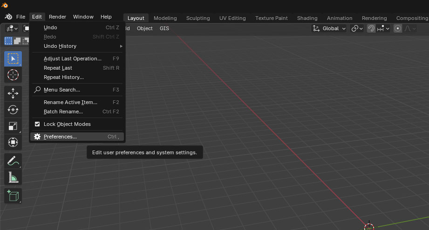Open snapping options dropdown
Screen dimensions: 429x230
coord(383,28)
